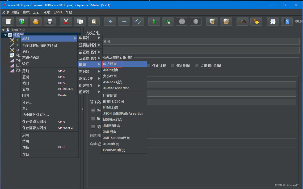Open the 后置处理器 submenu
Image resolution: width=303 pixels, height=189 pixels.
[90, 58]
